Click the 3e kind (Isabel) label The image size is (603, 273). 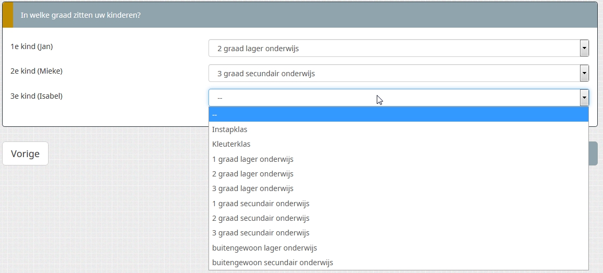(37, 96)
